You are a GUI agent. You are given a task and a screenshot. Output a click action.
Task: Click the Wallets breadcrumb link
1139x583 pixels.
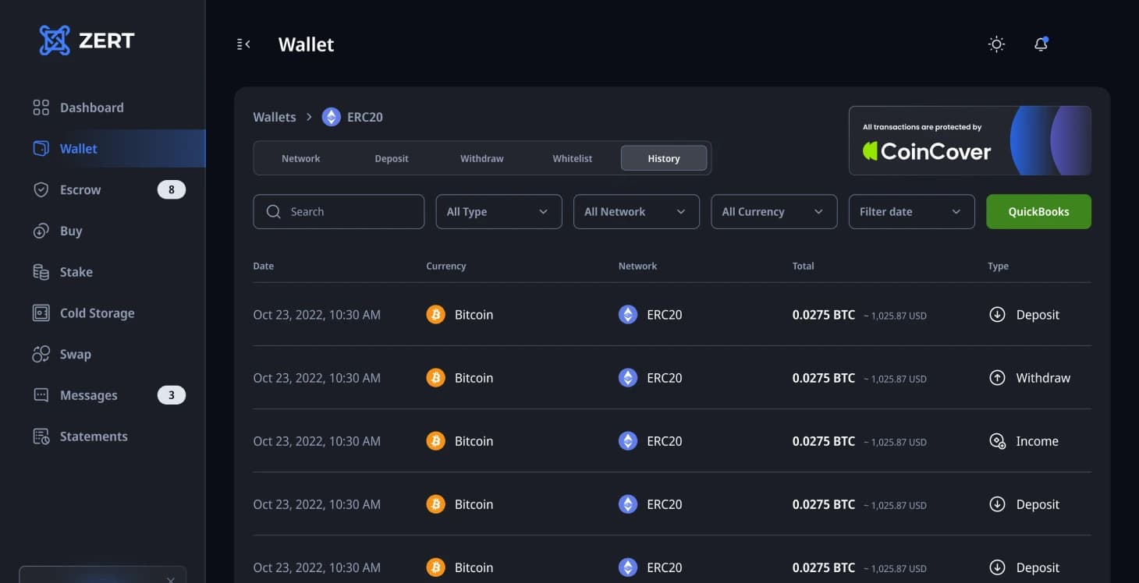click(x=274, y=116)
